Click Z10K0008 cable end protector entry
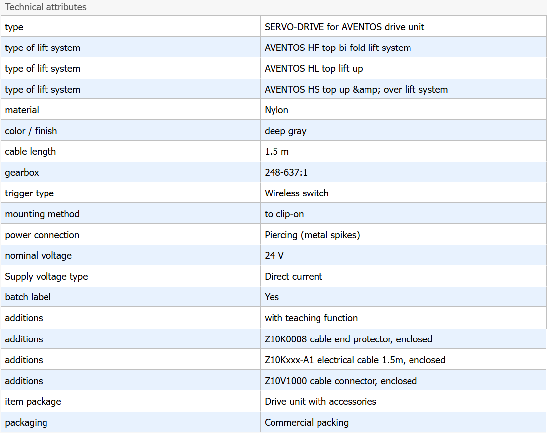Viewport: 547px width, 434px height. tap(348, 339)
